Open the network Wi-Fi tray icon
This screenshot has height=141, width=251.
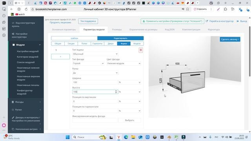(223, 137)
